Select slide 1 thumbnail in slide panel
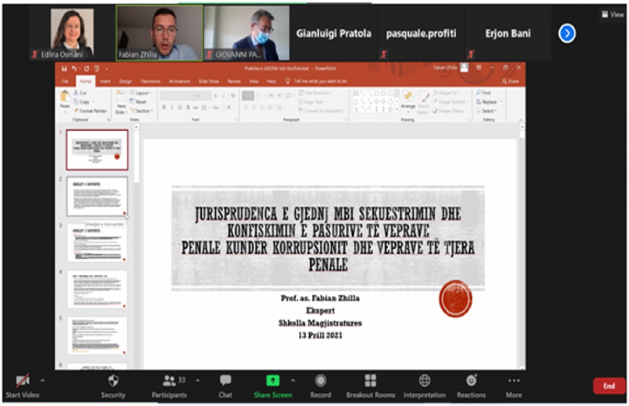 tap(97, 150)
